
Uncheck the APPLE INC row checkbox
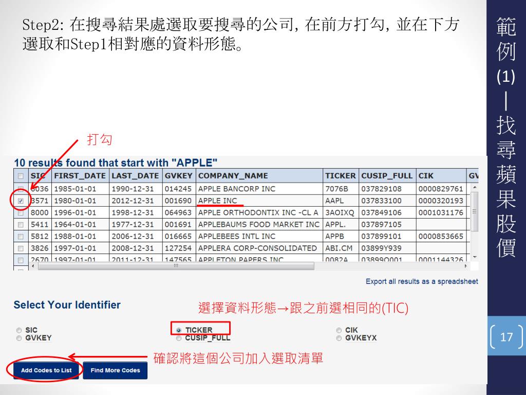click(21, 201)
